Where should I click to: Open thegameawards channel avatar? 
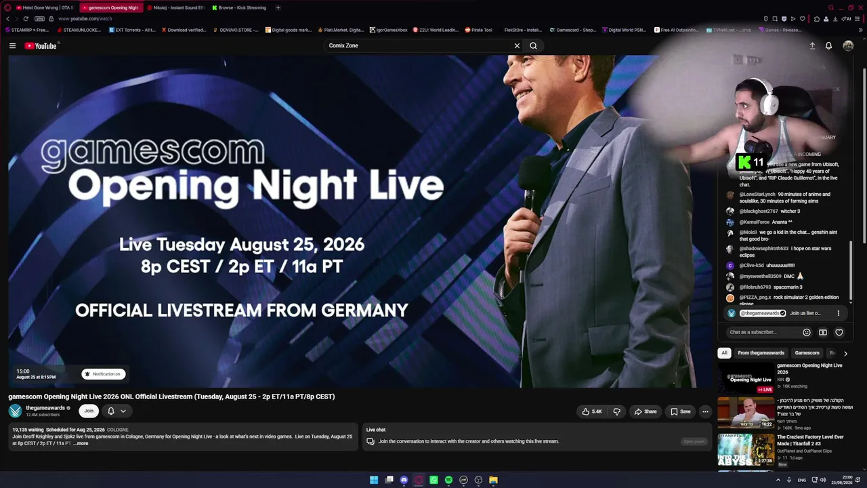point(15,411)
